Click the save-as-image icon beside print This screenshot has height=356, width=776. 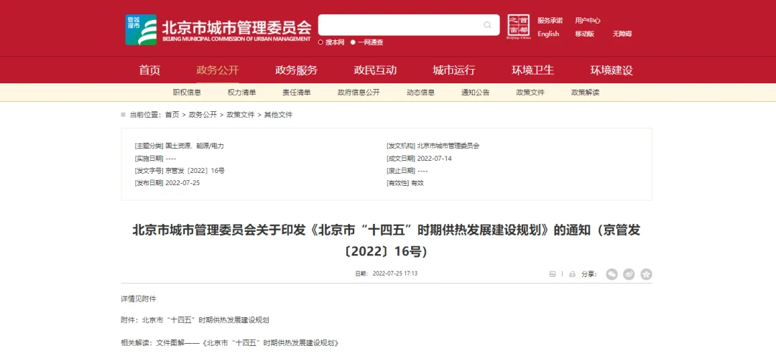click(553, 273)
